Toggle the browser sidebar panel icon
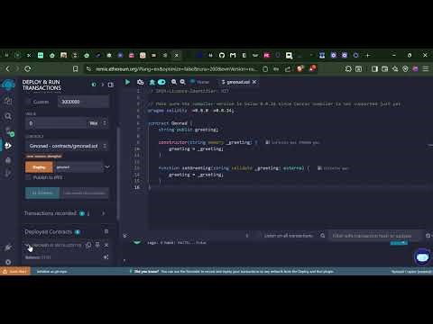The height and width of the screenshot is (324, 433). [x=374, y=69]
